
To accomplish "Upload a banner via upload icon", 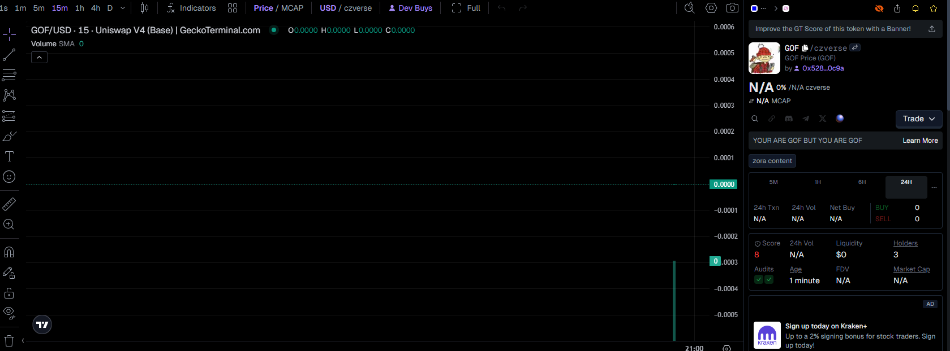I will point(932,29).
